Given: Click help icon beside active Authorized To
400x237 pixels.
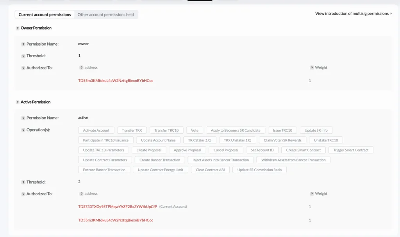Looking at the screenshot, I should [x=23, y=194].
